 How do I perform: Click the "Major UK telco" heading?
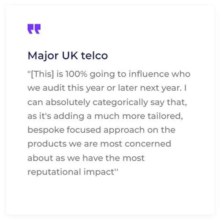pyautogui.click(x=67, y=55)
